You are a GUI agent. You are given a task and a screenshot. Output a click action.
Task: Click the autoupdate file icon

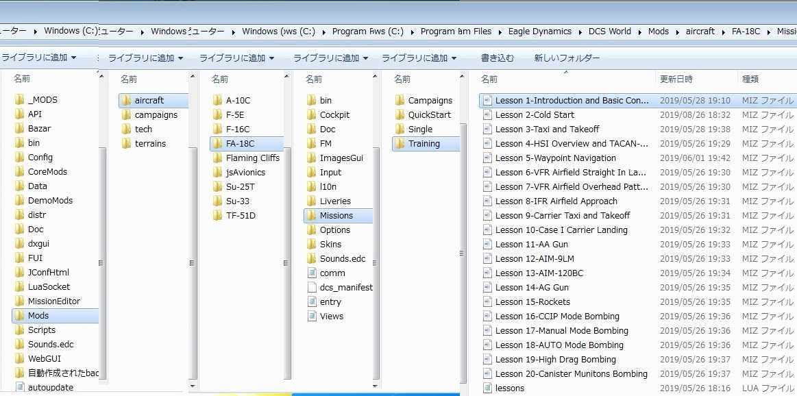pos(20,387)
